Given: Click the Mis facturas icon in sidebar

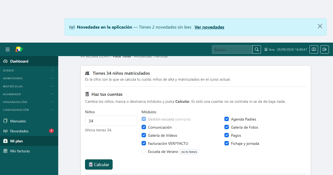Looking at the screenshot, I should [5, 151].
